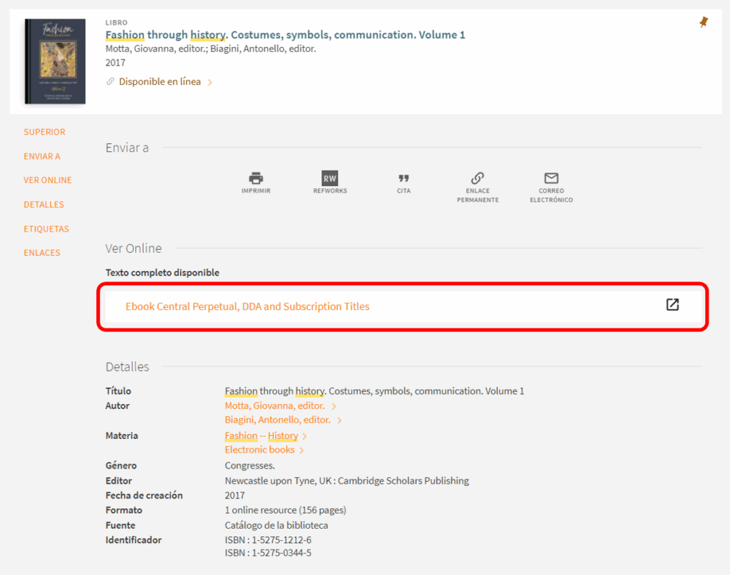
Task: Open Ebook Central Perpetual, DDA link
Action: point(247,306)
